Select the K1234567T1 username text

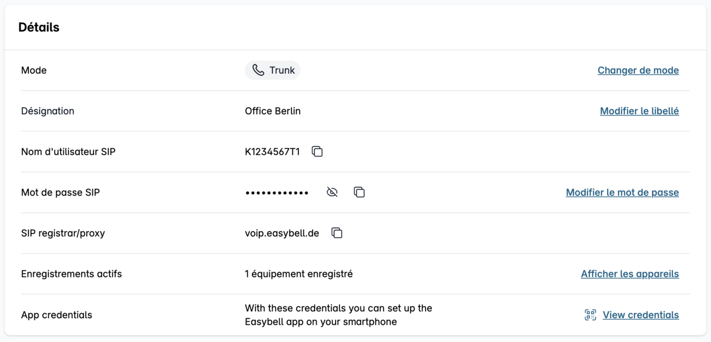[272, 152]
